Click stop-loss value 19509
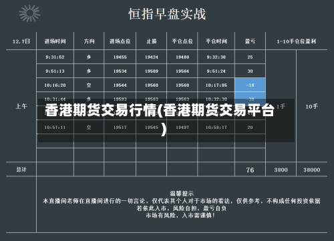Image resolution: width=334 pixels, height=241 pixels. point(152,71)
